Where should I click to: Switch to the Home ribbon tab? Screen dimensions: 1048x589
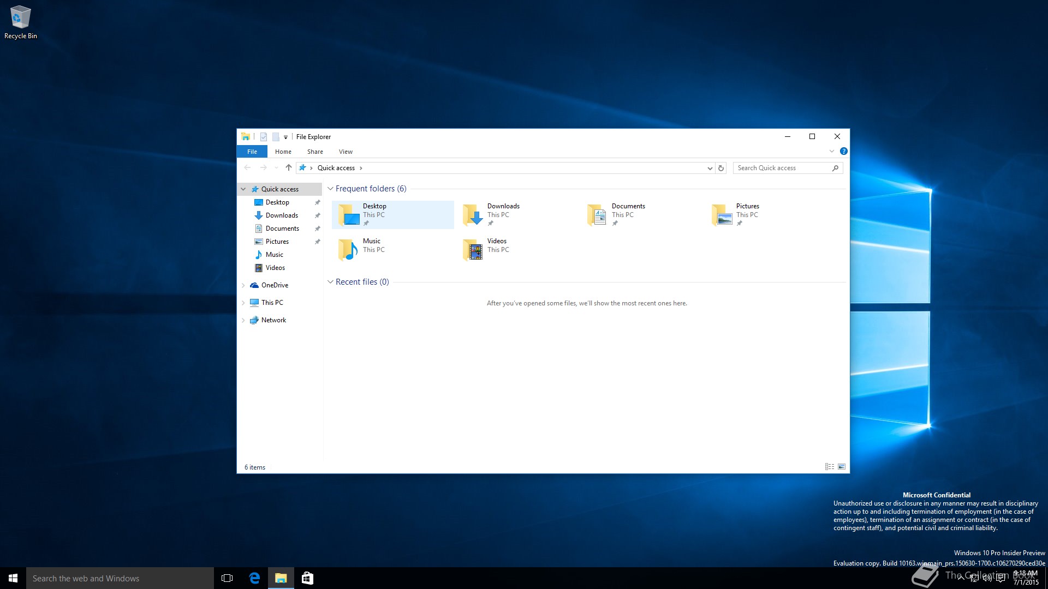(283, 152)
